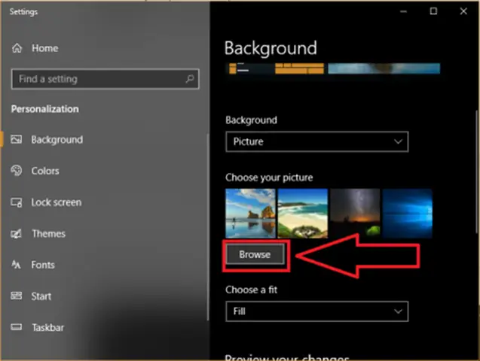Click the settings page vertical scrollbar

click(477, 171)
